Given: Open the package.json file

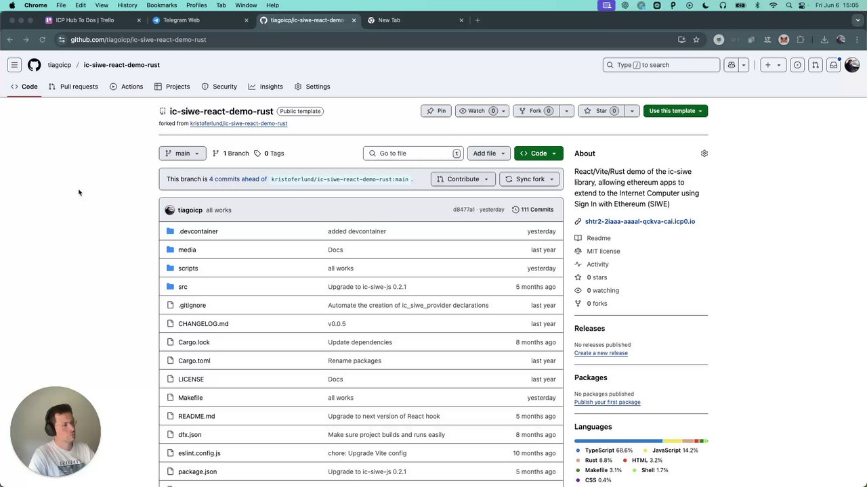Looking at the screenshot, I should tap(198, 472).
